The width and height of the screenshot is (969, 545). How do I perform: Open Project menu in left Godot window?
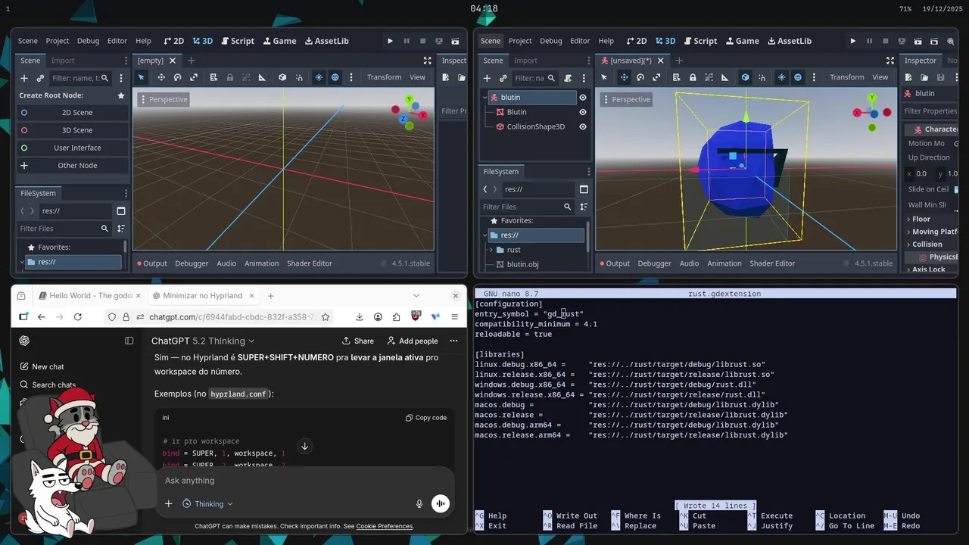(58, 41)
